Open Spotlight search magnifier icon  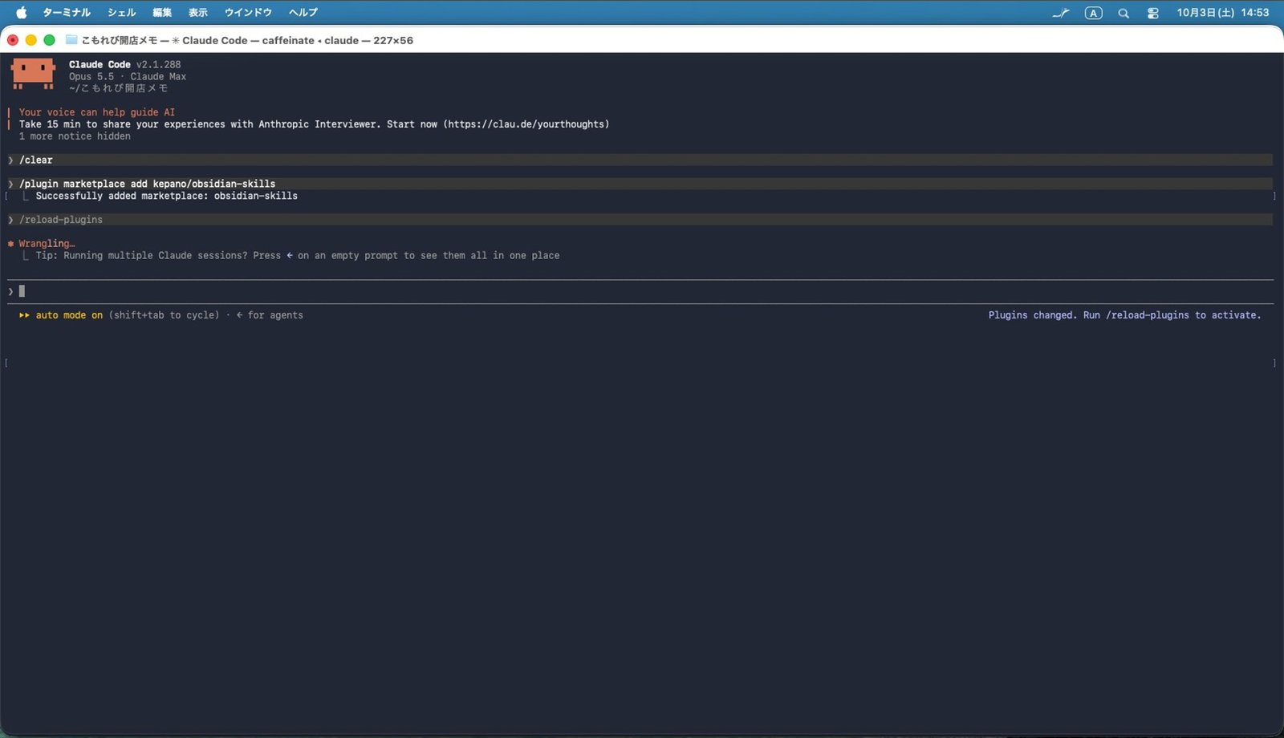point(1123,13)
